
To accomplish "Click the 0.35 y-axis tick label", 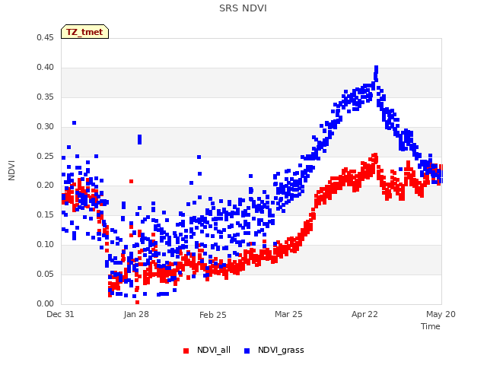I will click(45, 97).
